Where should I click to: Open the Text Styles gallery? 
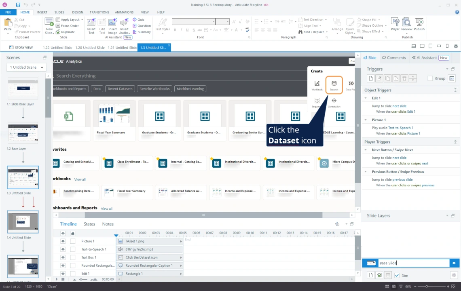click(x=162, y=25)
